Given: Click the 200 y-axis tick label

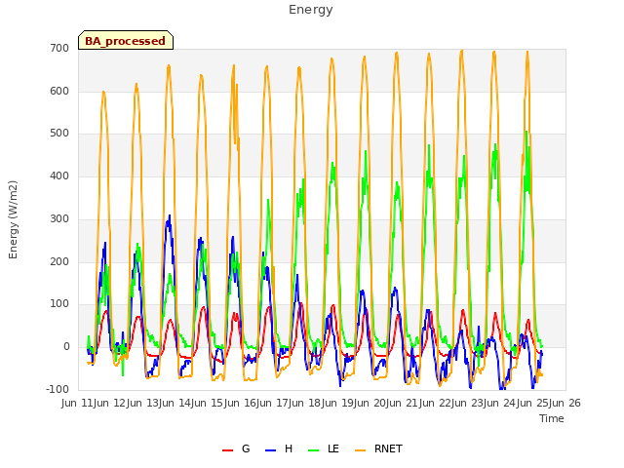Looking at the screenshot, I should (x=59, y=261).
